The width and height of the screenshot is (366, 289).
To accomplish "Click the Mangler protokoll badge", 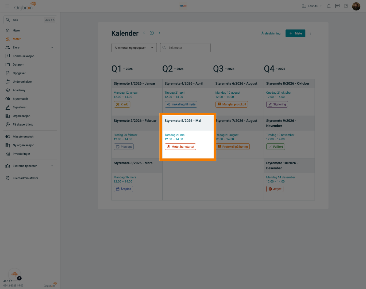I will click(x=232, y=104).
